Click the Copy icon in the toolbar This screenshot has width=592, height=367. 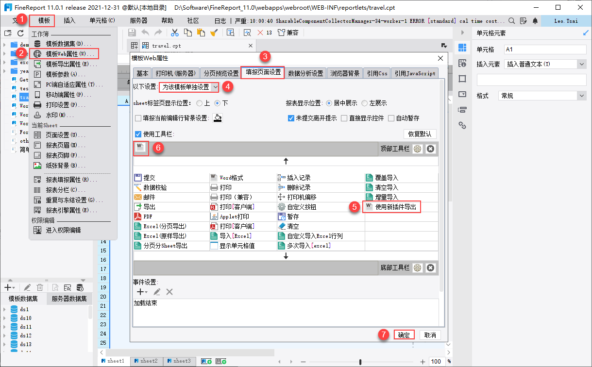point(188,33)
